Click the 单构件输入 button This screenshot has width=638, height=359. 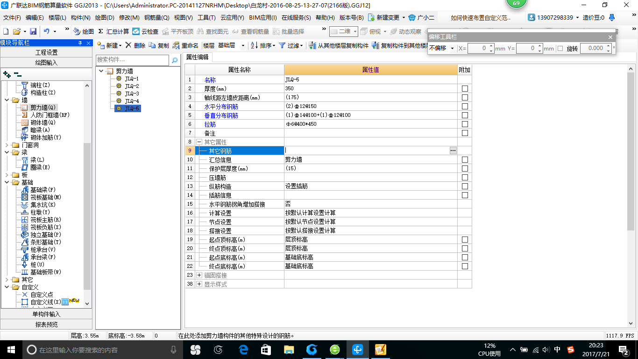point(46,314)
